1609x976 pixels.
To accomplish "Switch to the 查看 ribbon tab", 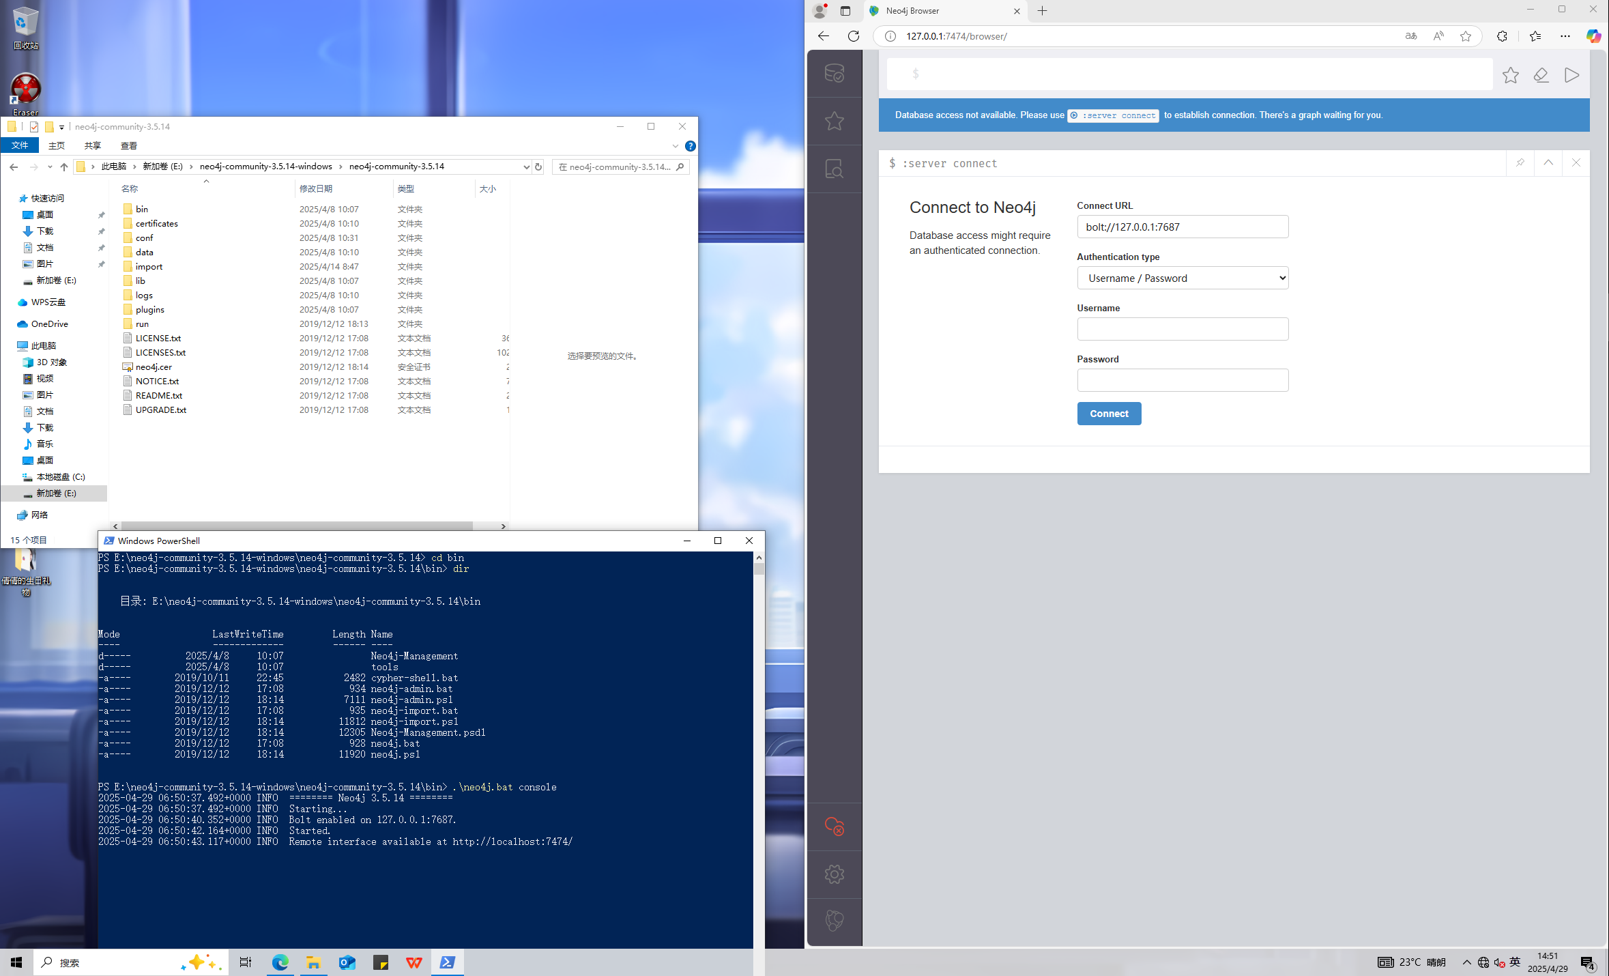I will pyautogui.click(x=129, y=145).
